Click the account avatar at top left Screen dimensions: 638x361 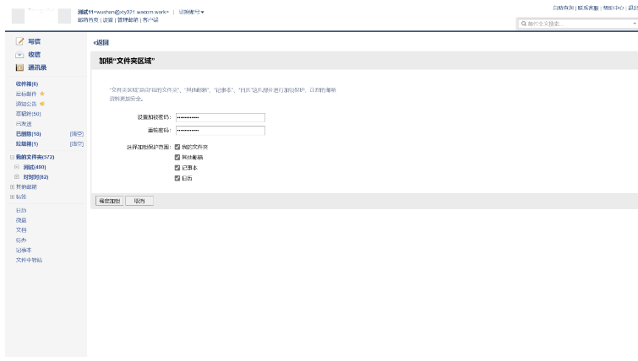[x=64, y=15]
